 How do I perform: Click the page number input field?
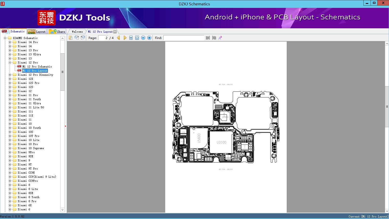[x=103, y=38]
